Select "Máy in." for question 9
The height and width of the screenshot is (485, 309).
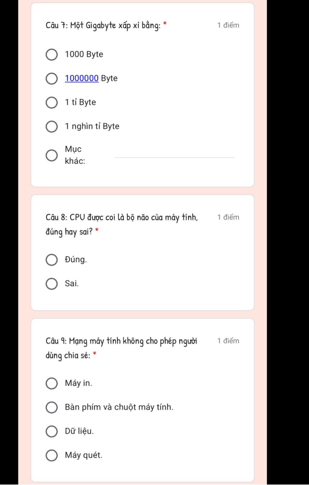pos(52,383)
